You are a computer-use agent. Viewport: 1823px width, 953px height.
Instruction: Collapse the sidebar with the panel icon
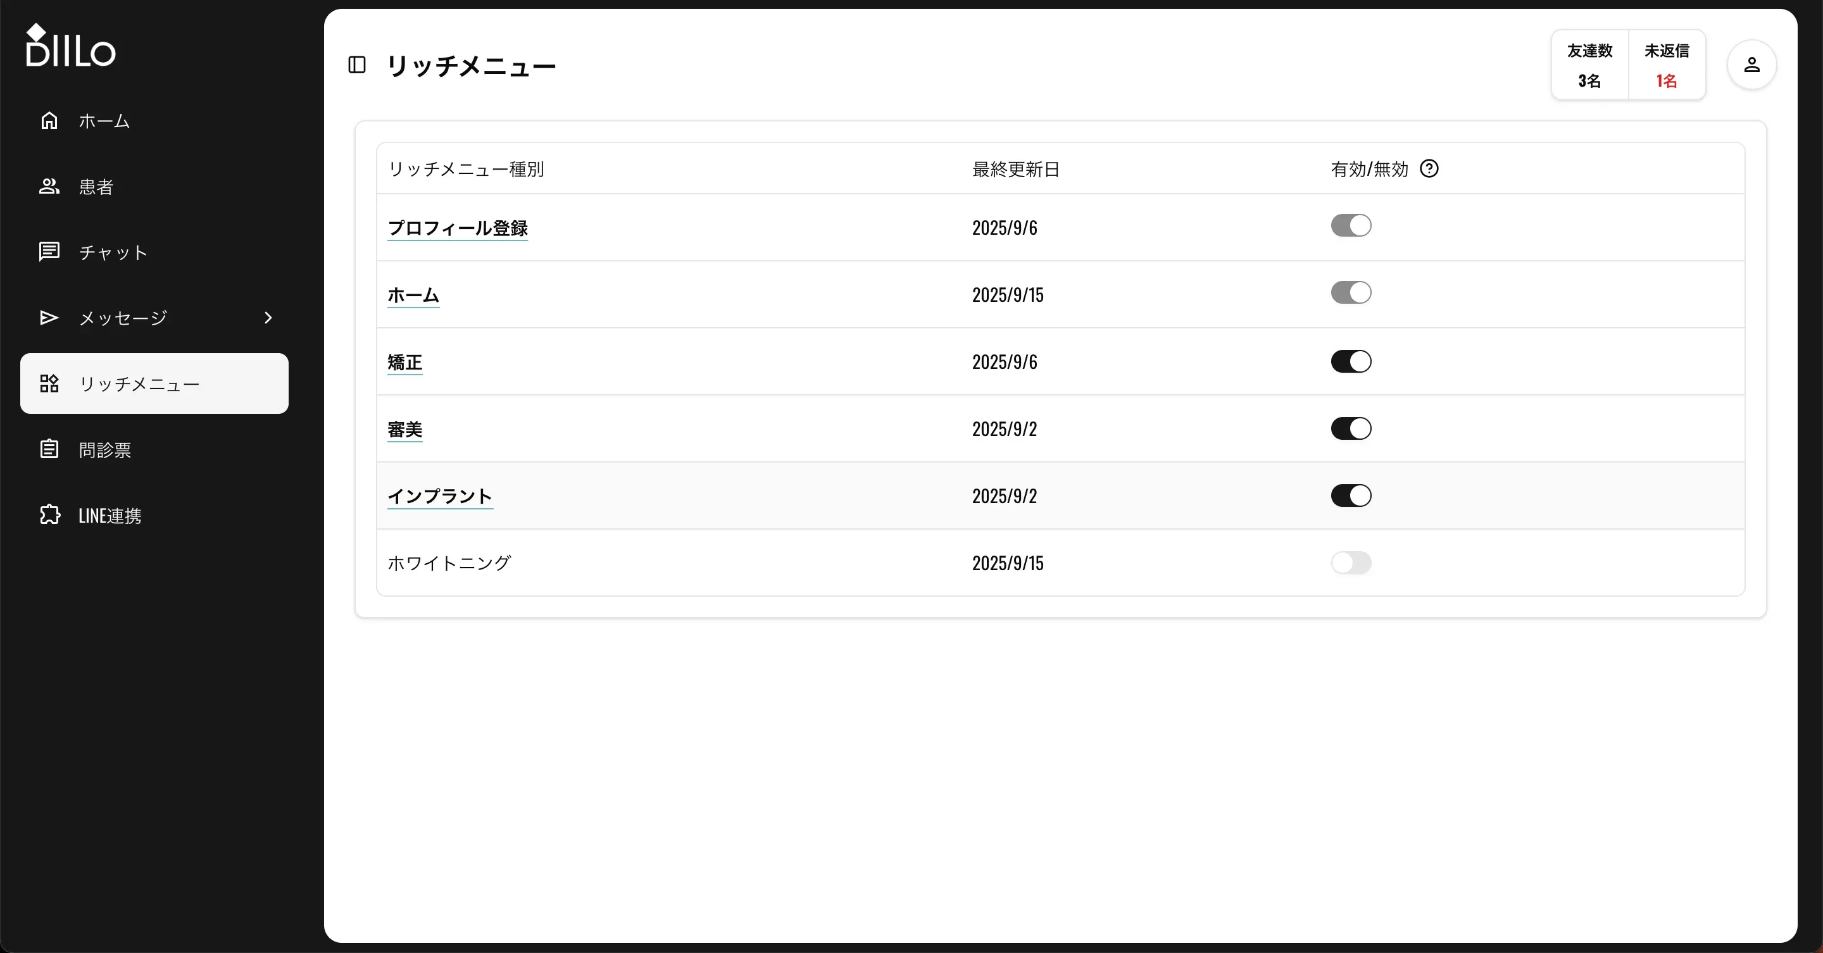click(356, 65)
